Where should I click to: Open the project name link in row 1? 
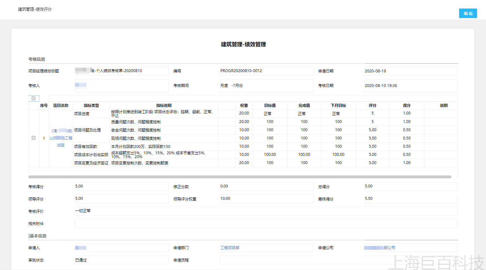(x=61, y=138)
